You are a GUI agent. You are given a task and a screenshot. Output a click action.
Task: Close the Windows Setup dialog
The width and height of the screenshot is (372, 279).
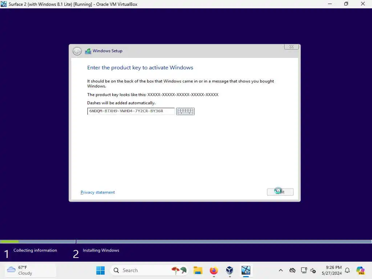pyautogui.click(x=291, y=47)
